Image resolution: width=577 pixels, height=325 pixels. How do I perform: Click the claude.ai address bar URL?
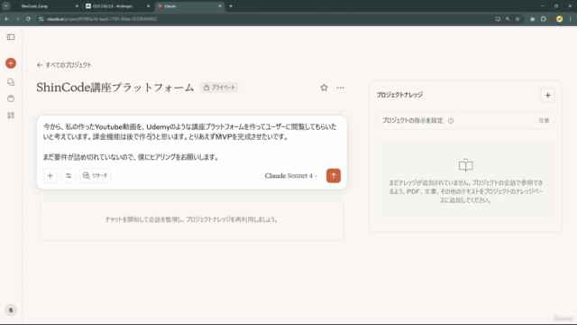[102, 19]
